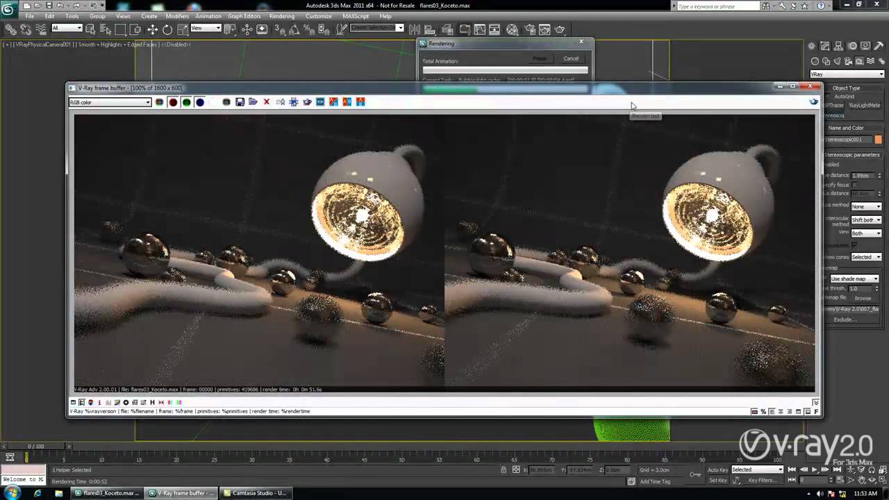
Task: Click teapot icon at frame buffer right
Action: (x=813, y=102)
